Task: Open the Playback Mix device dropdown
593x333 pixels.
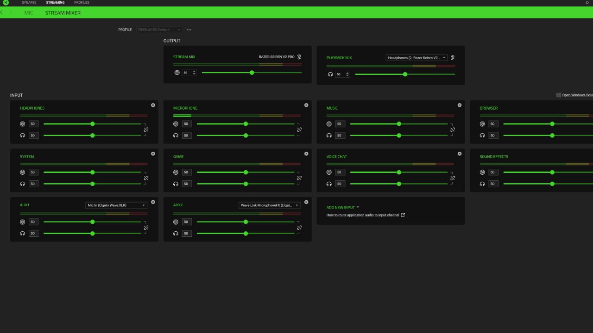Action: click(416, 58)
